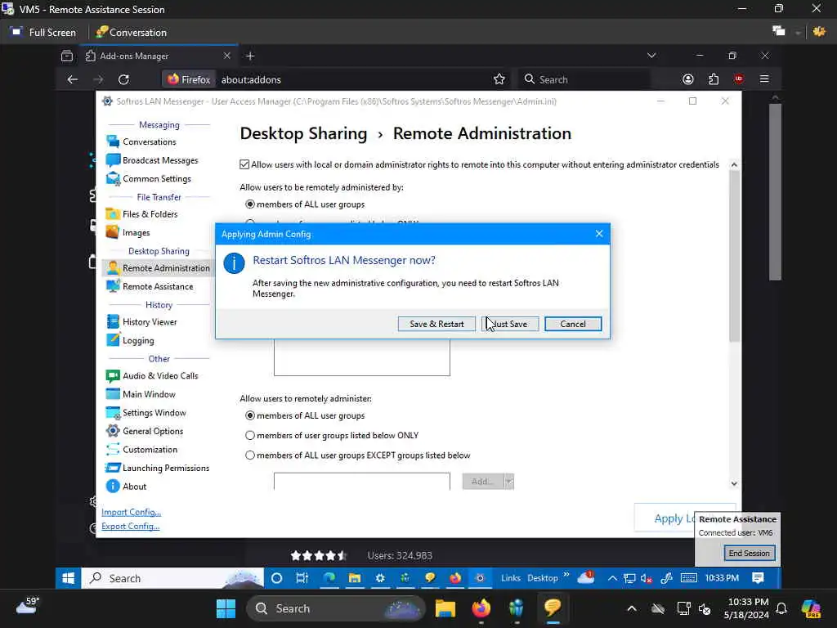Click Save & Restart in the dialog
Image resolution: width=837 pixels, height=628 pixels.
(x=436, y=324)
